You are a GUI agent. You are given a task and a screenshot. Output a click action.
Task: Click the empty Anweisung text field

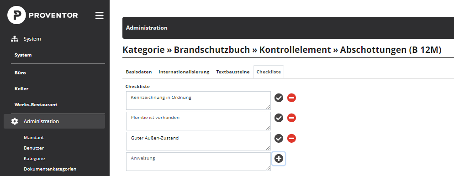click(199, 161)
